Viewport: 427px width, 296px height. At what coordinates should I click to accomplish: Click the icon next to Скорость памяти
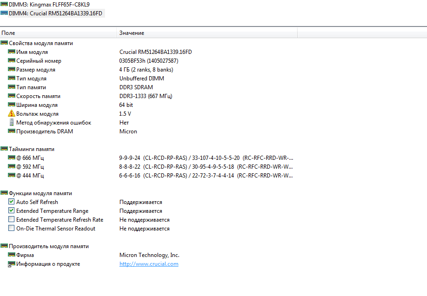pyautogui.click(x=12, y=96)
